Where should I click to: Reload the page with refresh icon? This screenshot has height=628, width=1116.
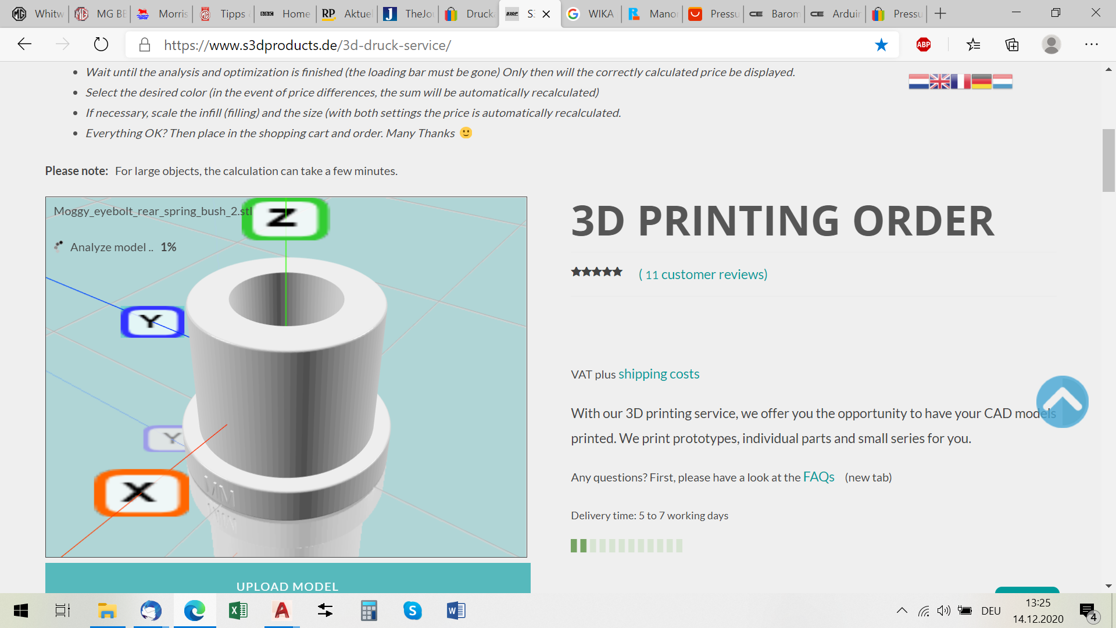pos(101,44)
